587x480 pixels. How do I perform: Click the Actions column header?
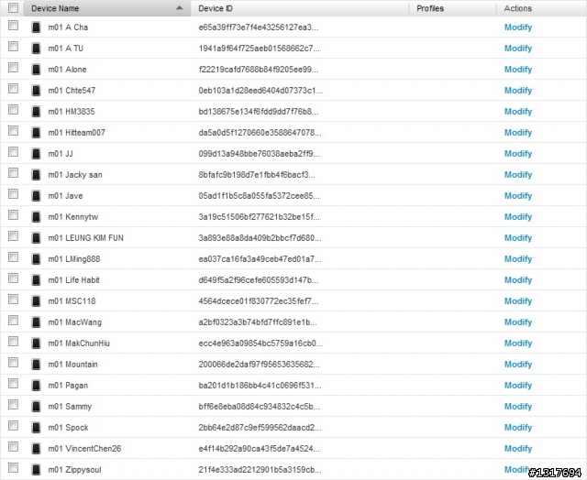click(517, 8)
